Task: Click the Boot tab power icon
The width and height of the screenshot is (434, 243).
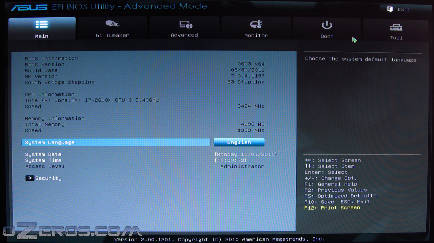Action: tap(327, 25)
